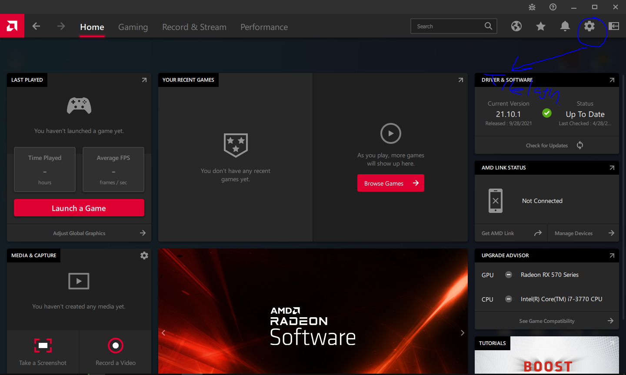The image size is (626, 375).
Task: Open See Game Compatibility
Action: pyautogui.click(x=547, y=321)
